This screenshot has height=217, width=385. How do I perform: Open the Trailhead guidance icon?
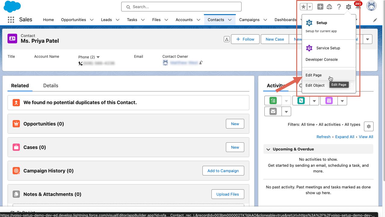[329, 7]
